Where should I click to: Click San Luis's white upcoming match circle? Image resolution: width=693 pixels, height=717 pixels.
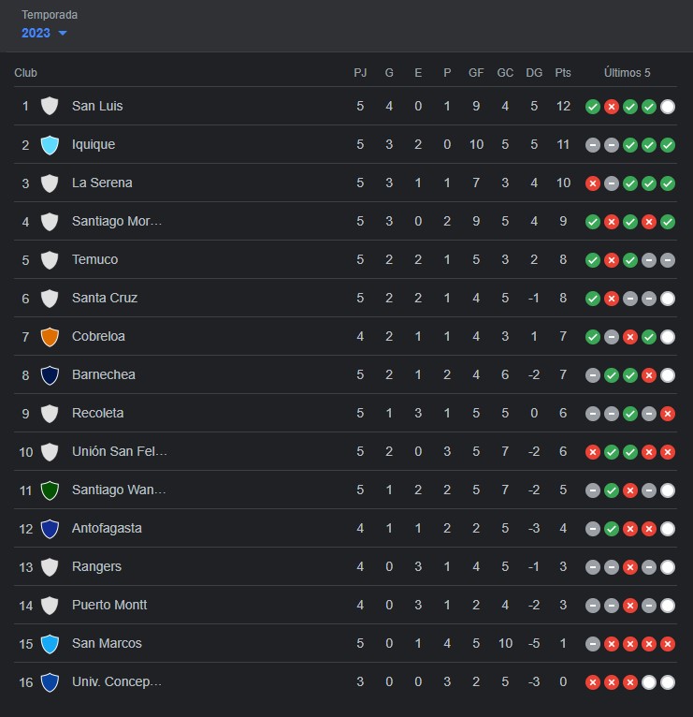click(x=668, y=107)
